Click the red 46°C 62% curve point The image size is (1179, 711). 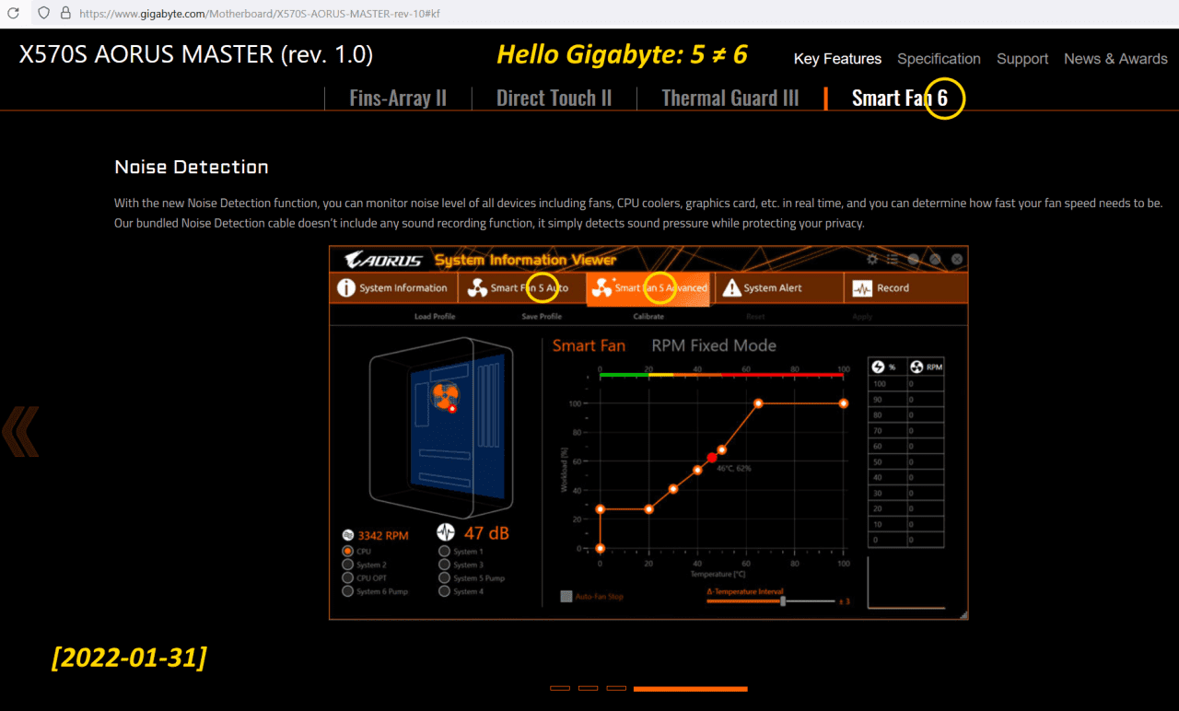pos(711,458)
